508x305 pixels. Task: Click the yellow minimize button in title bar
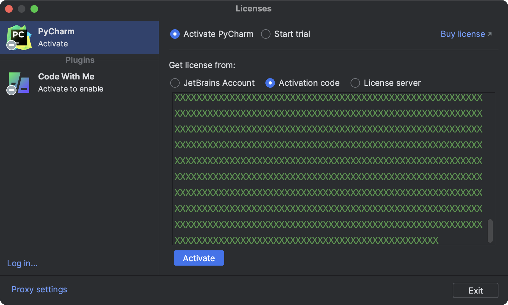point(22,9)
